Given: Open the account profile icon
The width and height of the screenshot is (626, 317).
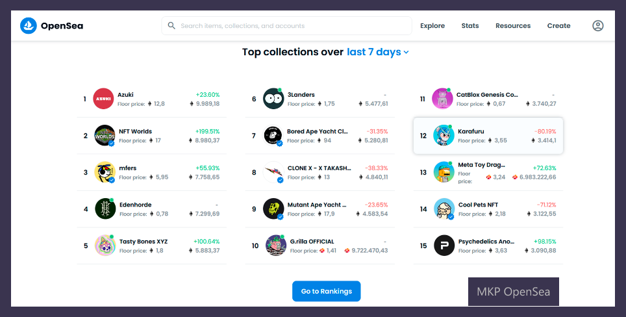Looking at the screenshot, I should point(597,25).
